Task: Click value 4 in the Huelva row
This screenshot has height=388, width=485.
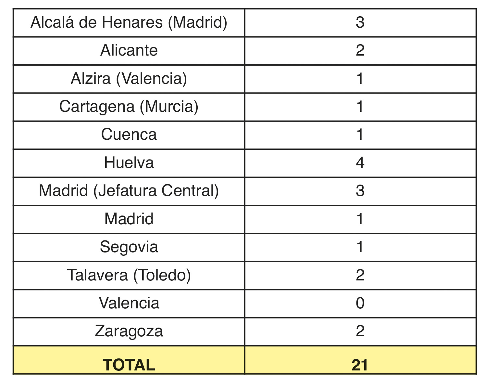Action: [x=360, y=163]
